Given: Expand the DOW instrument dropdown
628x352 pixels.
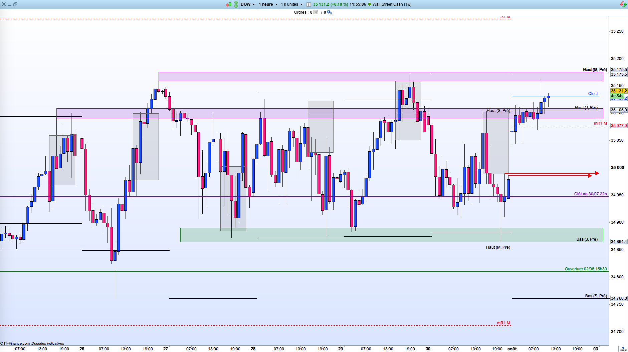Looking at the screenshot, I should coord(248,4).
